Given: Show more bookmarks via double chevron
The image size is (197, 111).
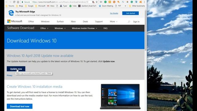Looking at the screenshot, I should click(125, 6).
